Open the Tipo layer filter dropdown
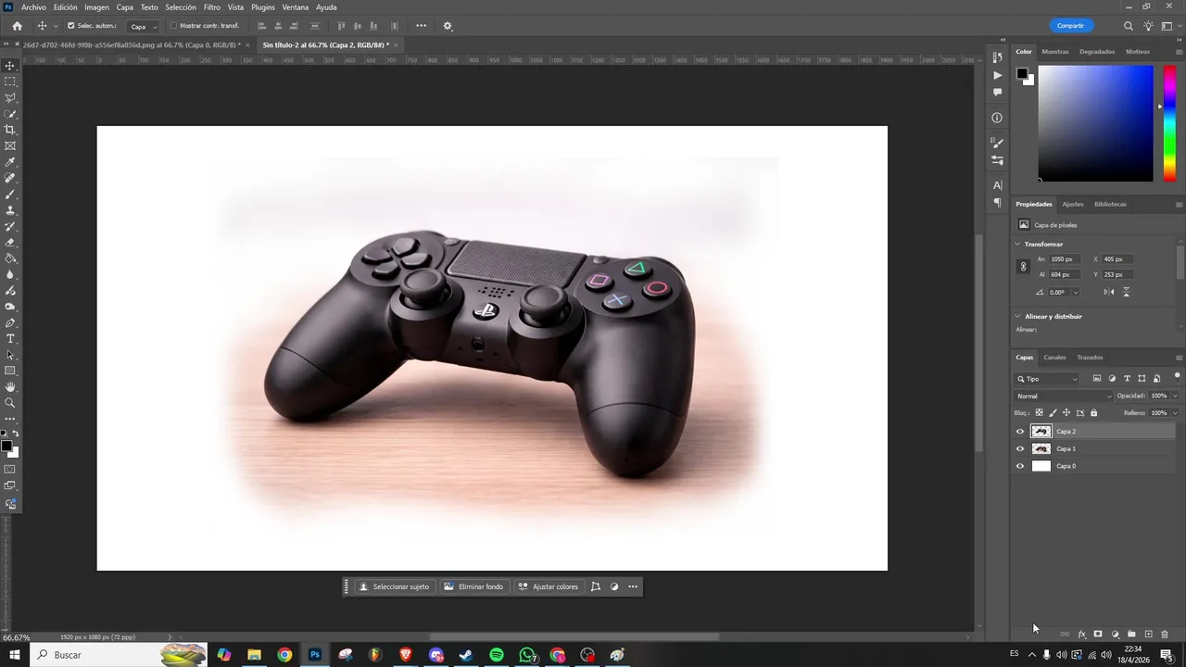This screenshot has height=667, width=1186. coord(1048,379)
